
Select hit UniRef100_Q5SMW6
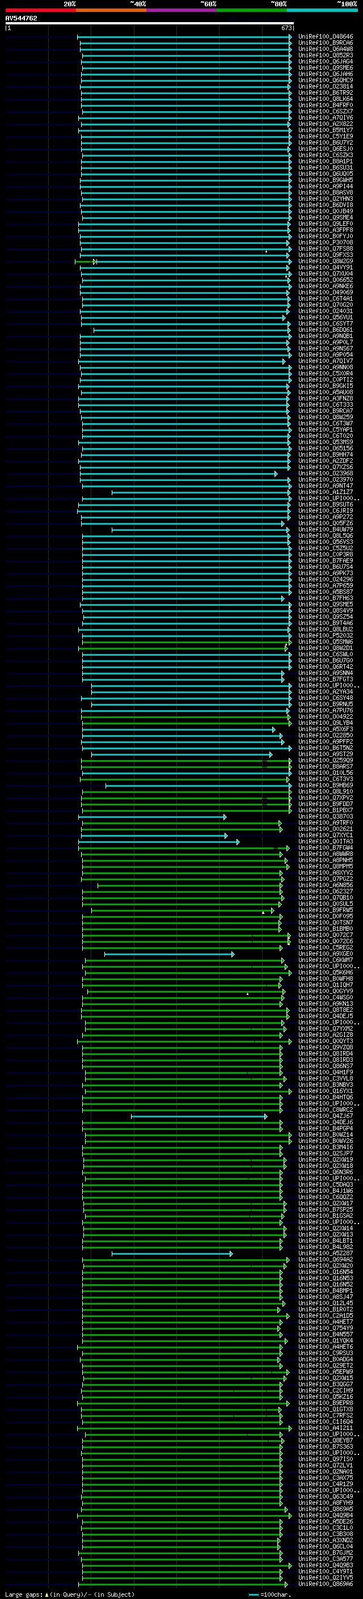[326, 642]
